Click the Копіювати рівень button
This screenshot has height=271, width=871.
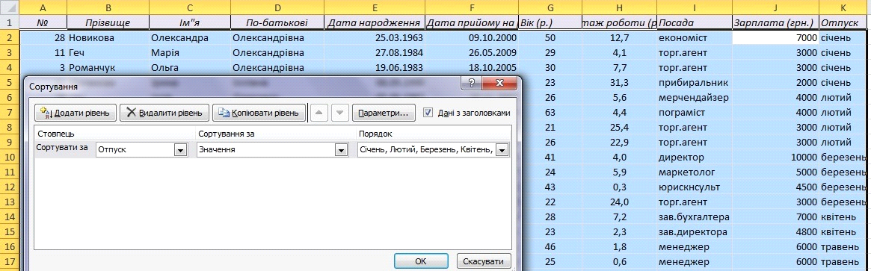(x=259, y=113)
